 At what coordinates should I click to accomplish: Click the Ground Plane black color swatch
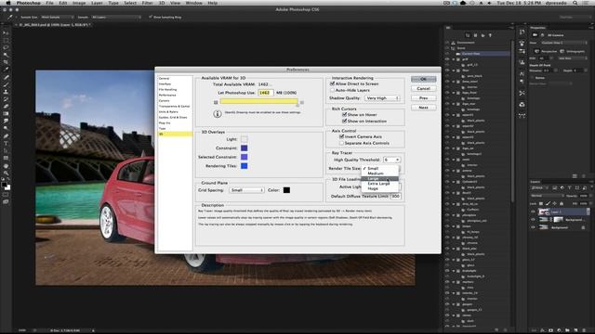tap(286, 190)
